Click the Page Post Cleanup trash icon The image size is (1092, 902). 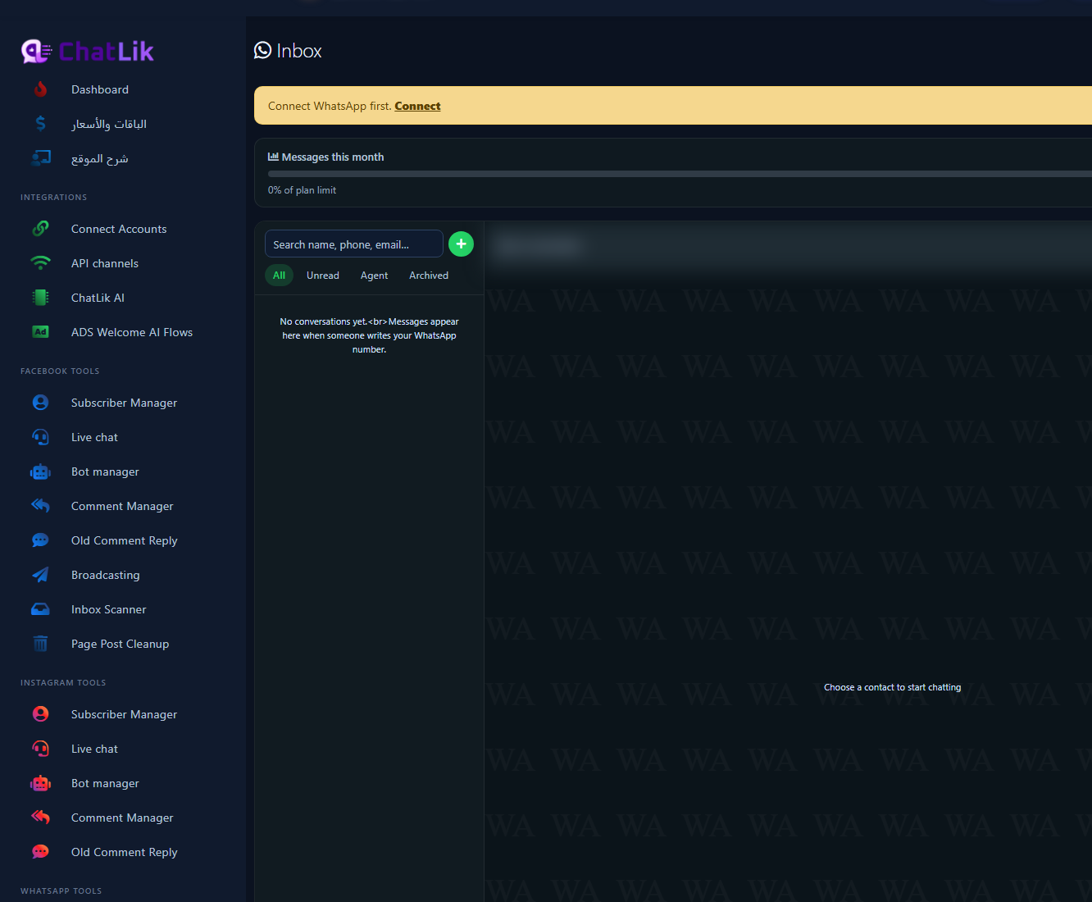click(40, 644)
